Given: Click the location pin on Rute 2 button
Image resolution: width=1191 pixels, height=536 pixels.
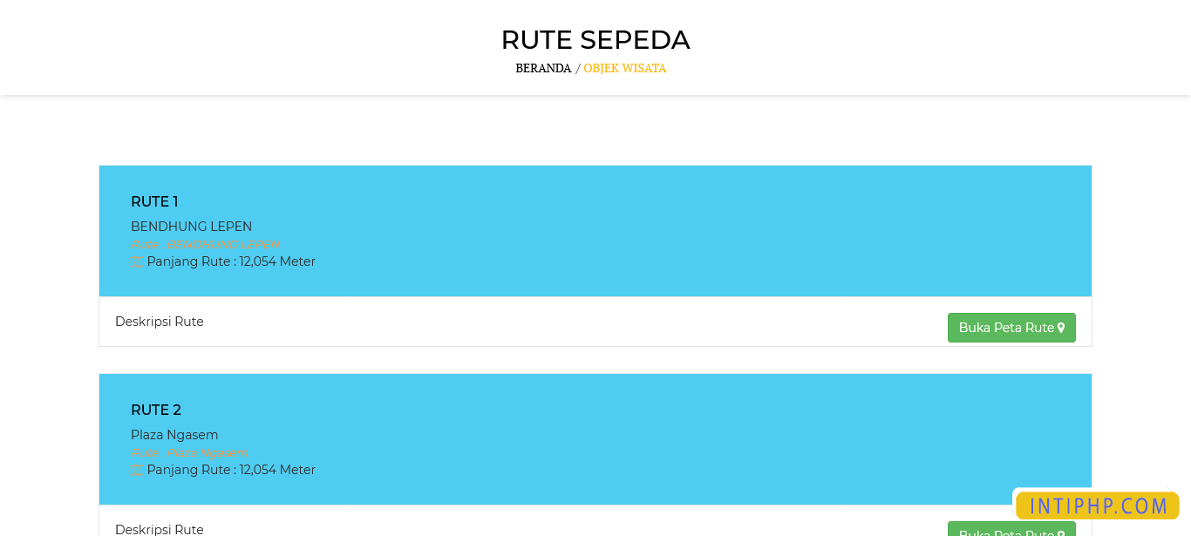Looking at the screenshot, I should (1061, 533).
